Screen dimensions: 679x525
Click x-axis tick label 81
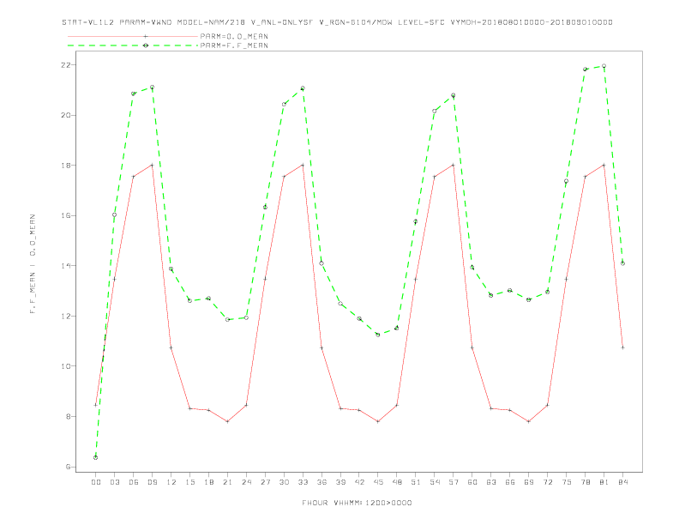point(604,482)
